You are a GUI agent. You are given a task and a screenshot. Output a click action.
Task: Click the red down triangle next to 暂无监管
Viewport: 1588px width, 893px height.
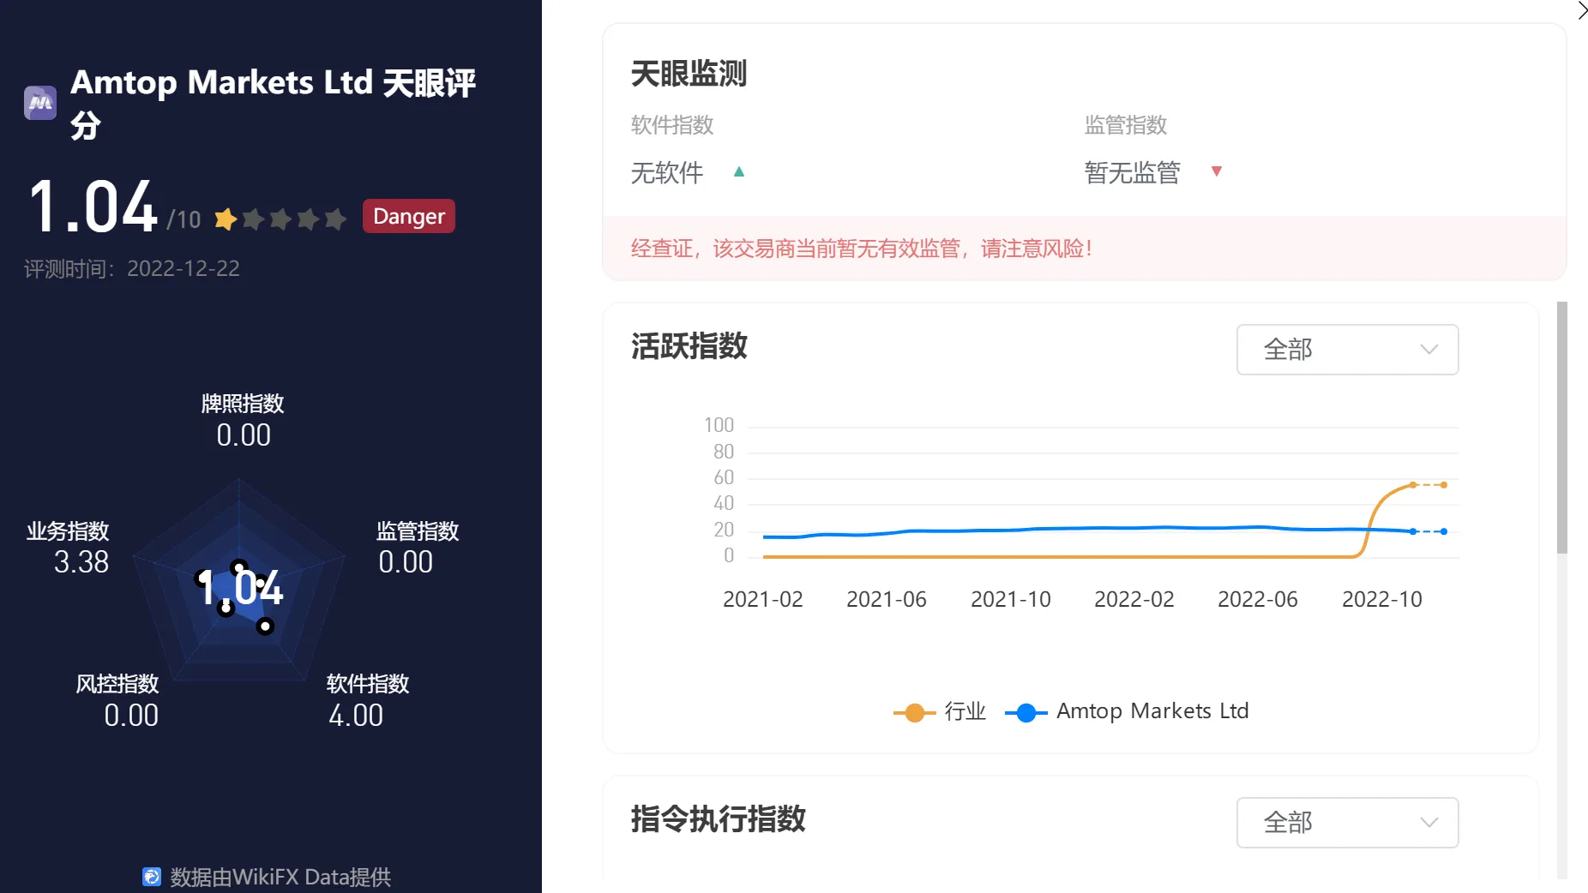click(1216, 171)
